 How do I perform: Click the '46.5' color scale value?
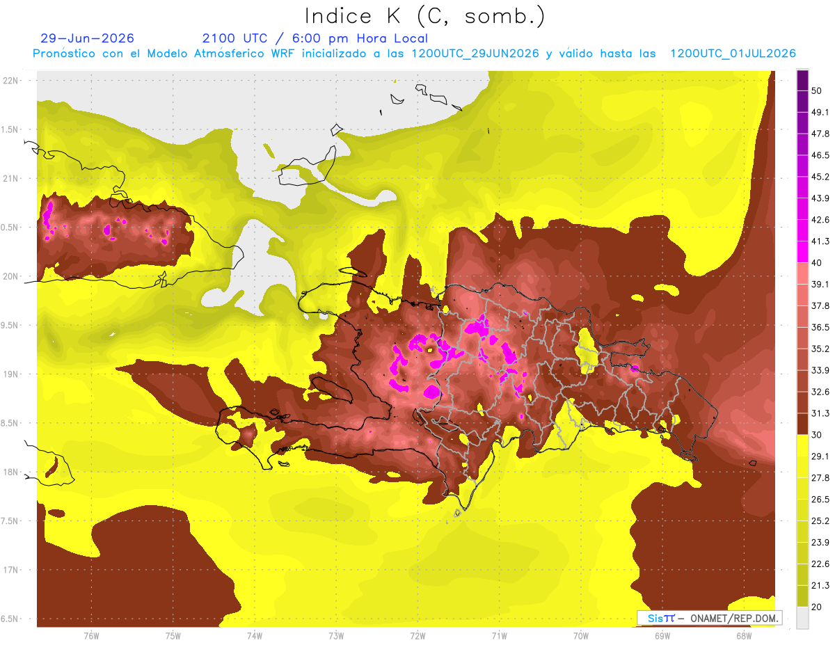tap(820, 155)
